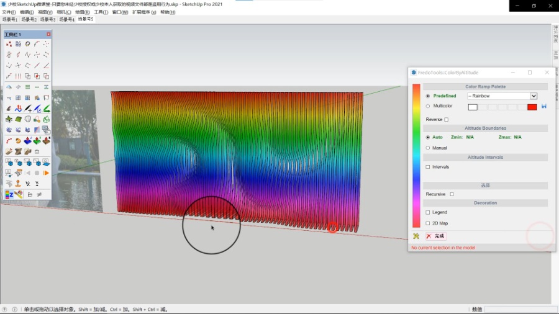
Task: Open the 扩展程序(x) menu
Action: (x=144, y=12)
